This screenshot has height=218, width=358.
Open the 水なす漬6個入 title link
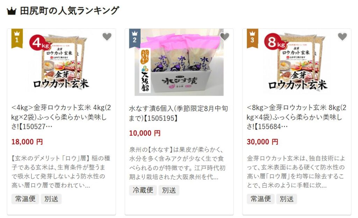coord(179,113)
